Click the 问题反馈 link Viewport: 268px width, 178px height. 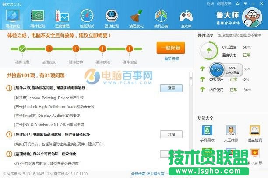pos(224,3)
